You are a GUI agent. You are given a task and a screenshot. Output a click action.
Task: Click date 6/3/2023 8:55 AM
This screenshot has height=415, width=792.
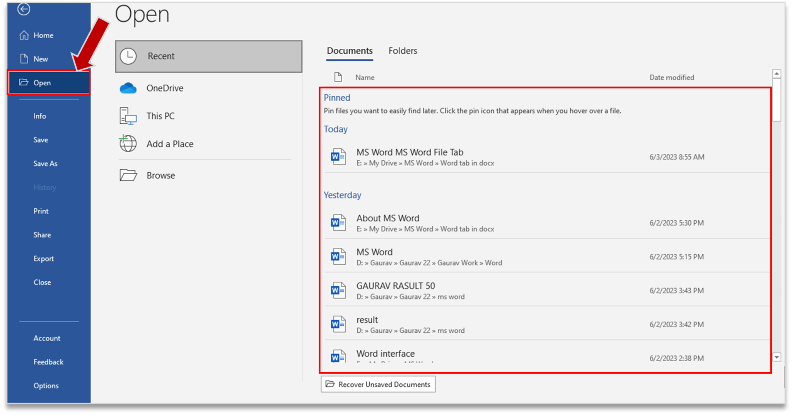click(x=677, y=157)
